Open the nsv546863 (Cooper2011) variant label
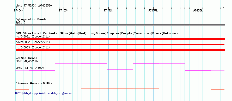232x101 pixels. tap(33, 48)
